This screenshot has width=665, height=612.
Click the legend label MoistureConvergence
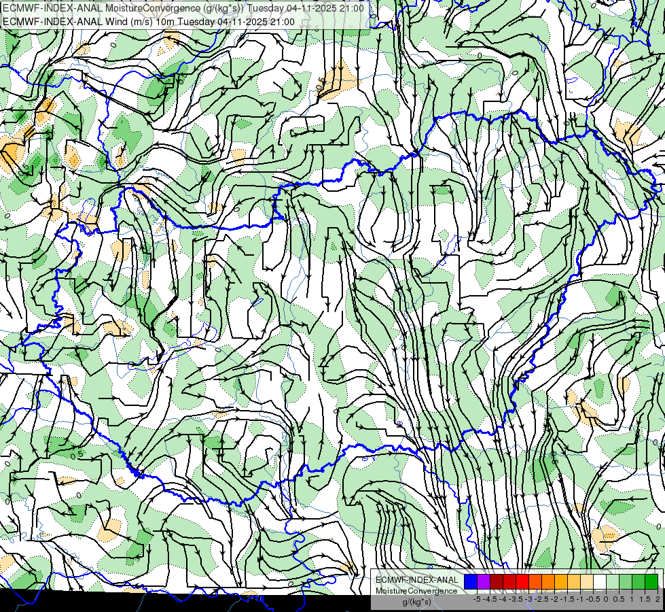point(416,591)
